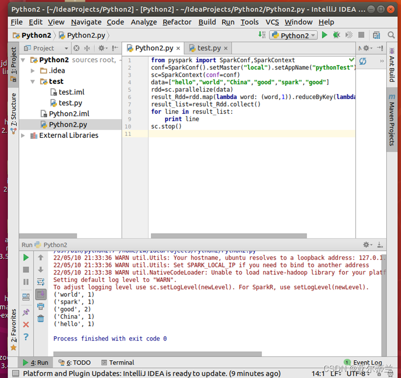Select the Python2.py editor tab
The width and height of the screenshot is (401, 378).
click(x=154, y=48)
